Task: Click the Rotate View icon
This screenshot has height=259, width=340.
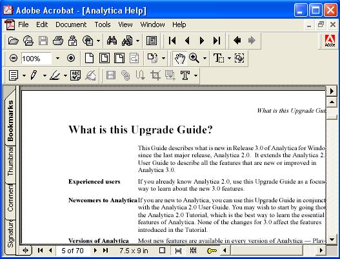Action: coord(153,58)
